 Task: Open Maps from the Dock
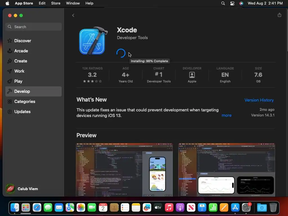[x=70, y=208]
